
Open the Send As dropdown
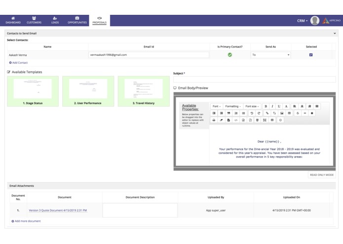point(270,55)
